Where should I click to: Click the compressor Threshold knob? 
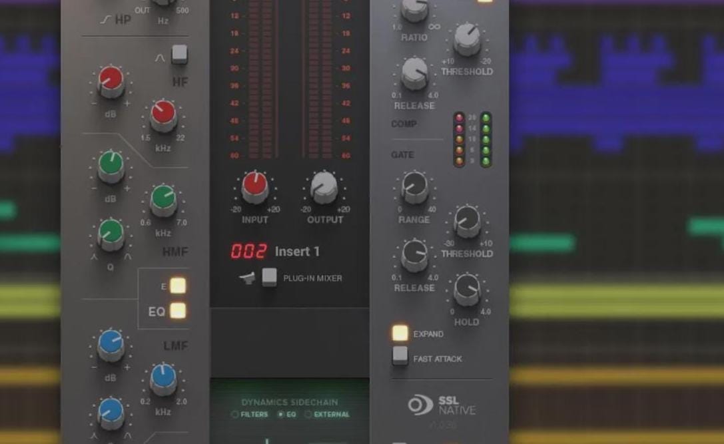pyautogui.click(x=467, y=40)
